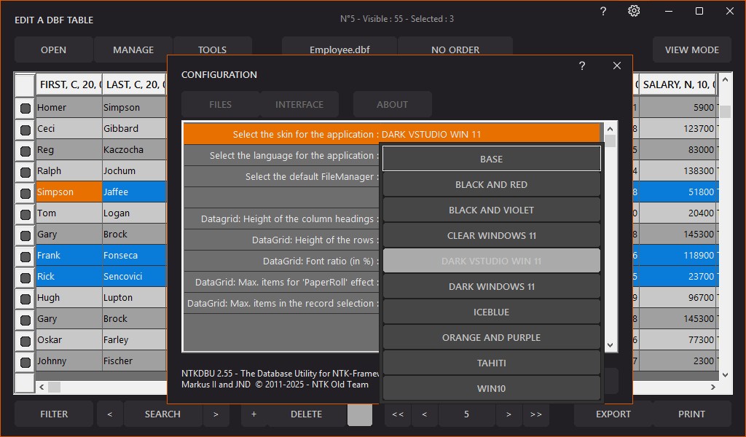Tick the row checkbox for Ralph Jochum
The height and width of the screenshot is (437, 746).
25,172
